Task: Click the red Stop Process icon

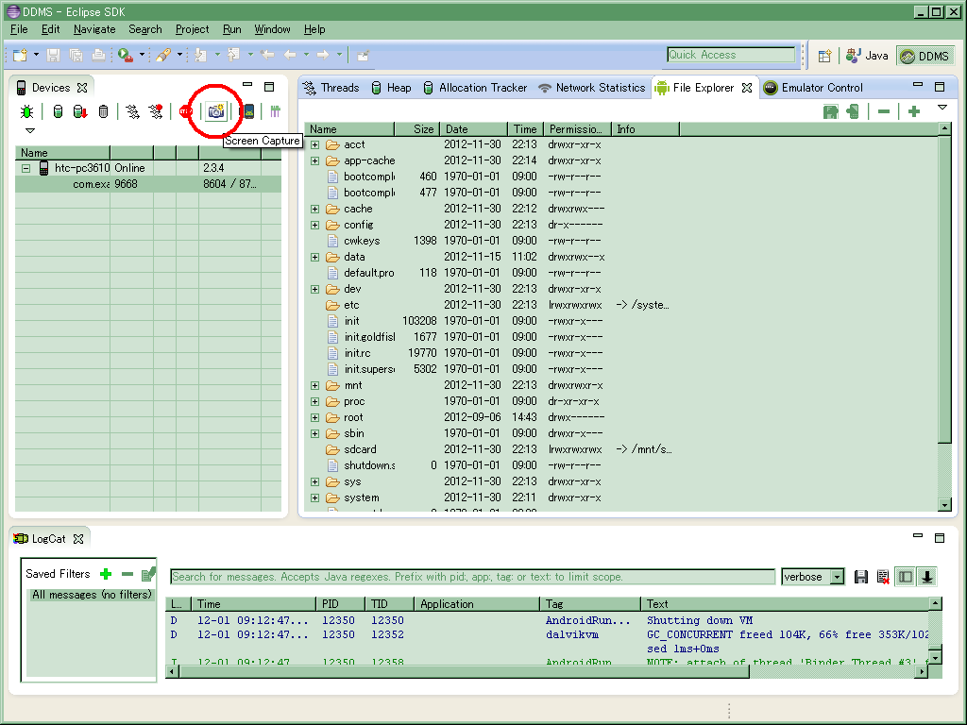Action: click(x=185, y=111)
